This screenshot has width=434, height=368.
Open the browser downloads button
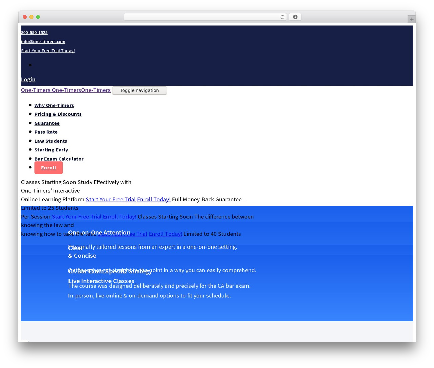click(295, 17)
